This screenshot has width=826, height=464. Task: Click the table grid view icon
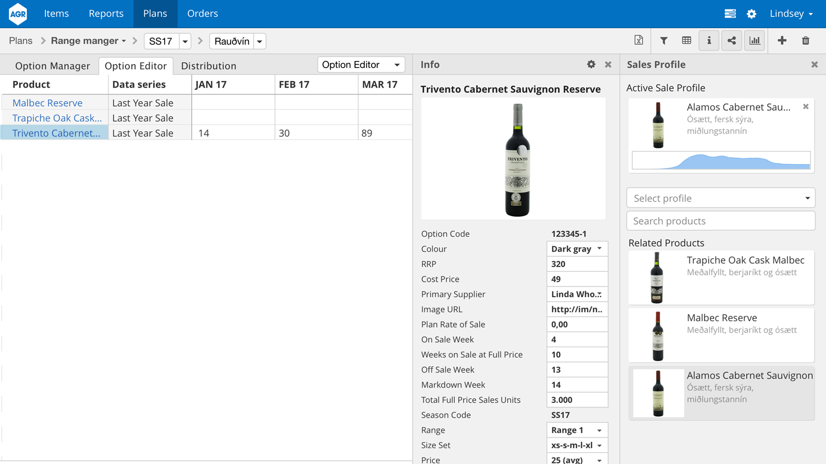point(687,40)
